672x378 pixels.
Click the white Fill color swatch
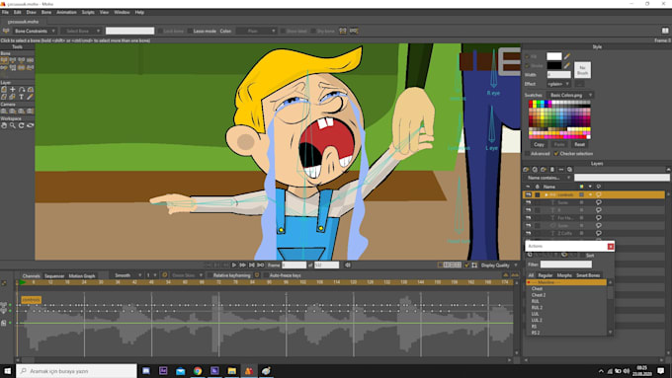coord(553,56)
